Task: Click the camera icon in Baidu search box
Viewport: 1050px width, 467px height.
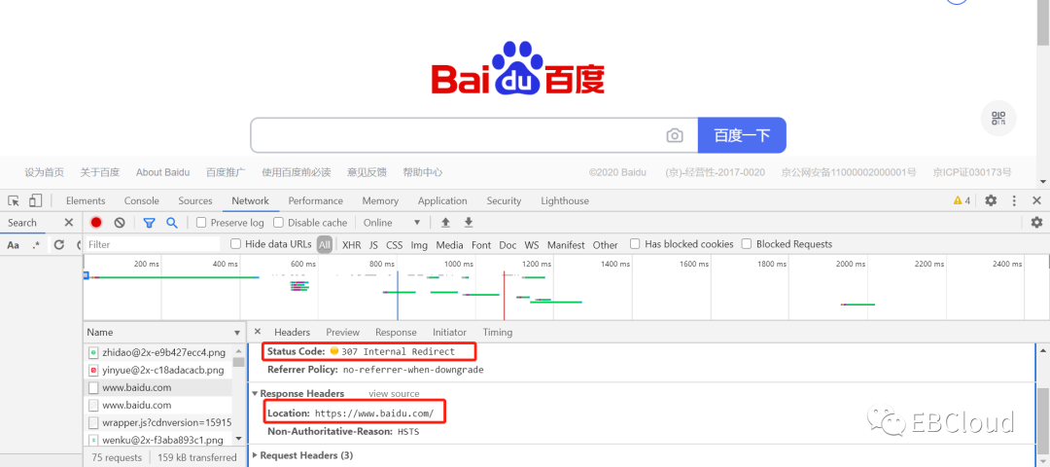Action: 675,135
